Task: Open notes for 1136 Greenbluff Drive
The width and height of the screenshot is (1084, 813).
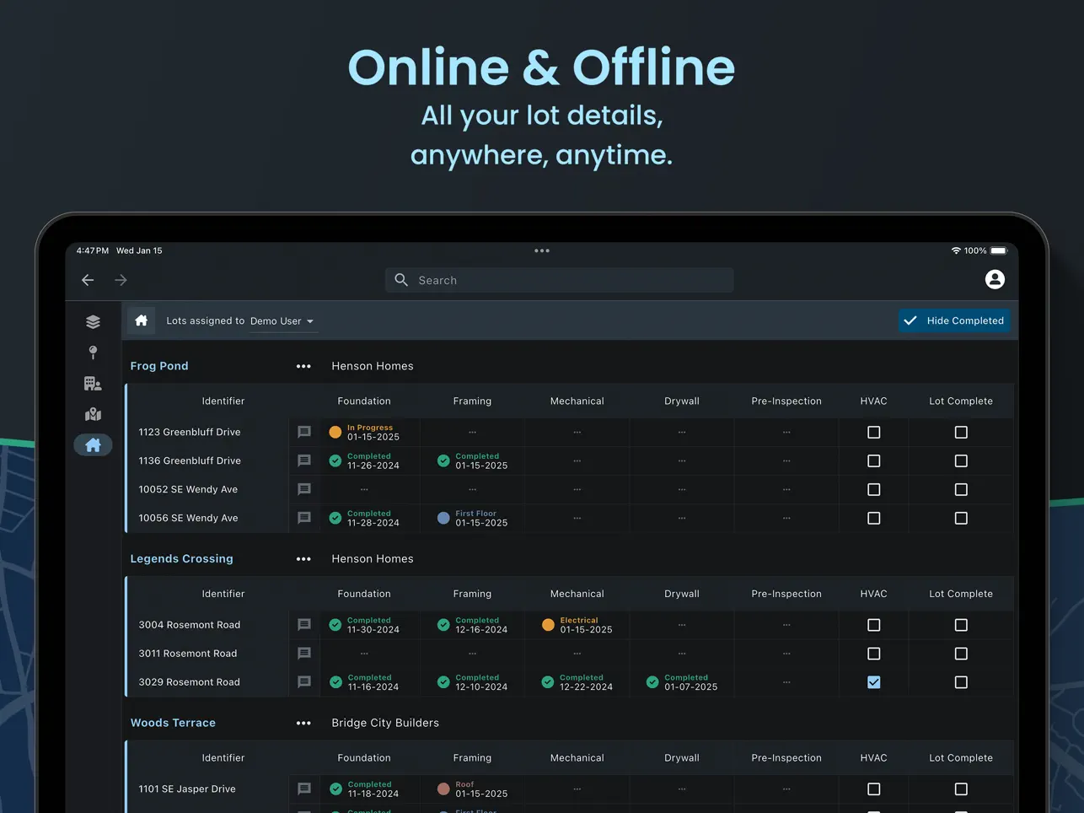Action: (x=304, y=460)
